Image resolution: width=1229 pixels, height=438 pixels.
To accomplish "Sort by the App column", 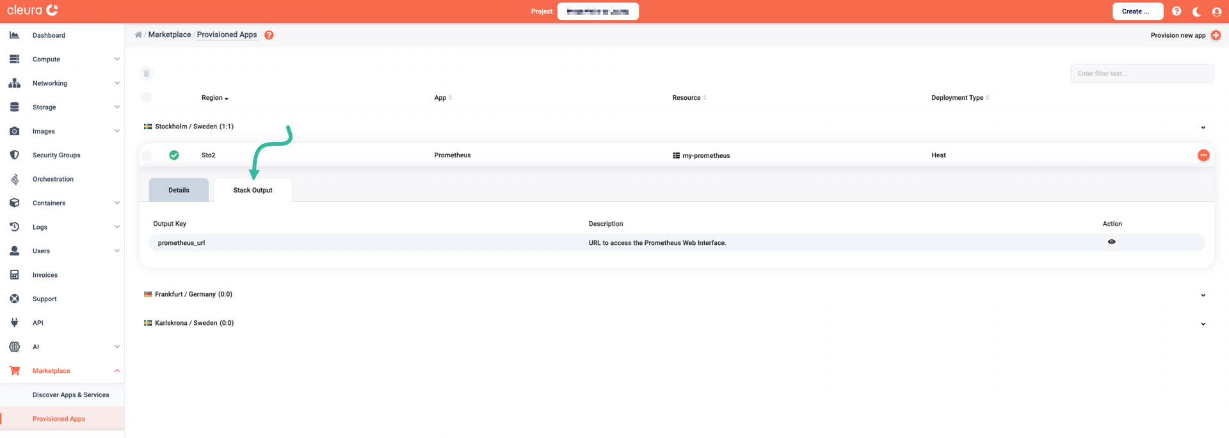I will [x=443, y=98].
